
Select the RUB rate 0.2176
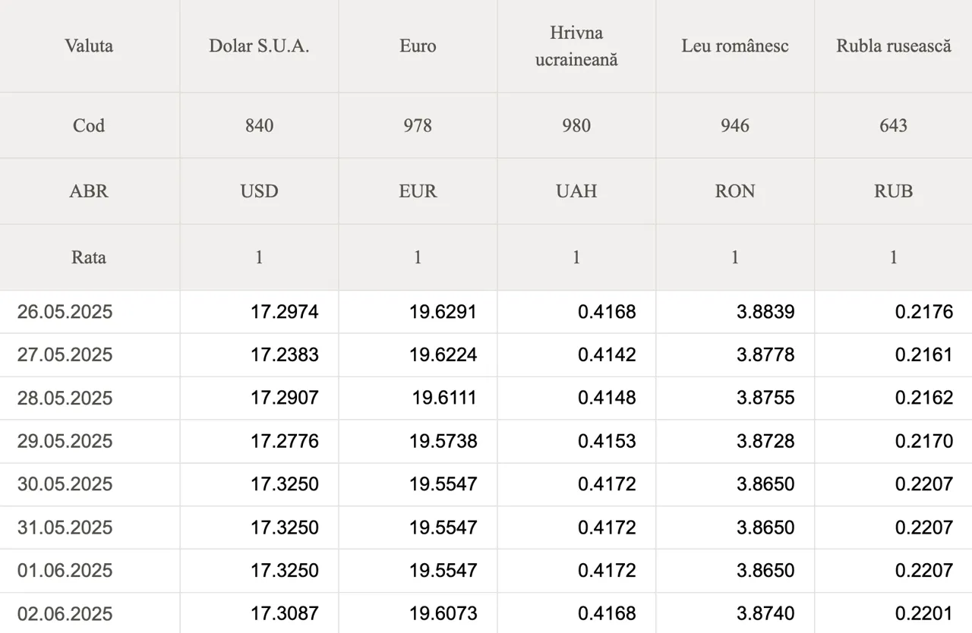click(924, 312)
